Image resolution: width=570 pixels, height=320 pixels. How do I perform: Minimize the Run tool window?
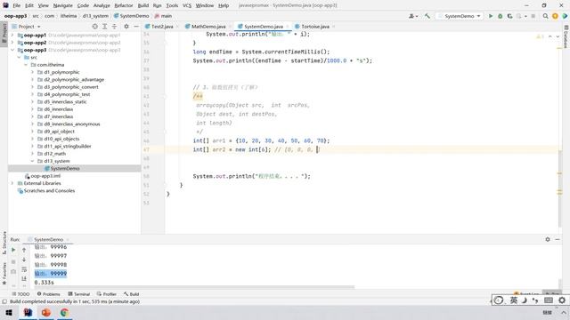tap(558, 239)
